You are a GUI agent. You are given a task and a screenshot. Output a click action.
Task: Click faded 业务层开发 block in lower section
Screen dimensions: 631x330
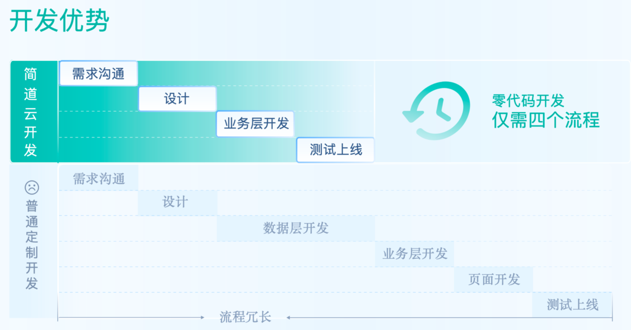[414, 254]
